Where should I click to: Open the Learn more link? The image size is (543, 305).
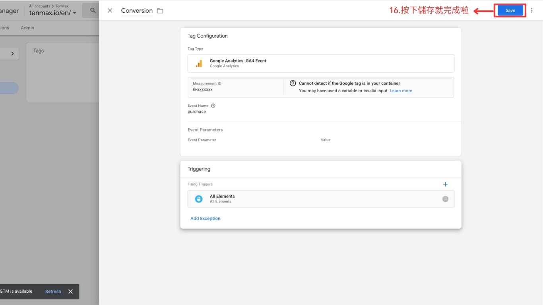click(401, 91)
